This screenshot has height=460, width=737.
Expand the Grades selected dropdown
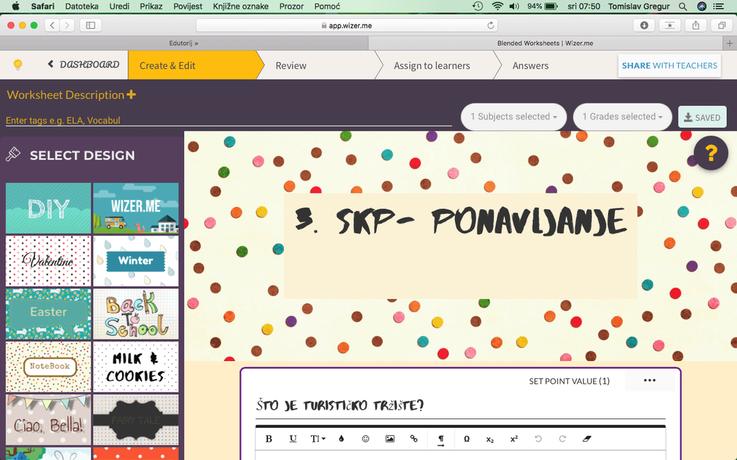pos(622,117)
